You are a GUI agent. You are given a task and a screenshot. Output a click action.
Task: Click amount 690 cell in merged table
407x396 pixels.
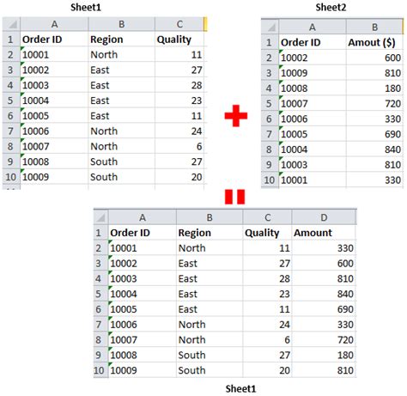tap(324, 309)
